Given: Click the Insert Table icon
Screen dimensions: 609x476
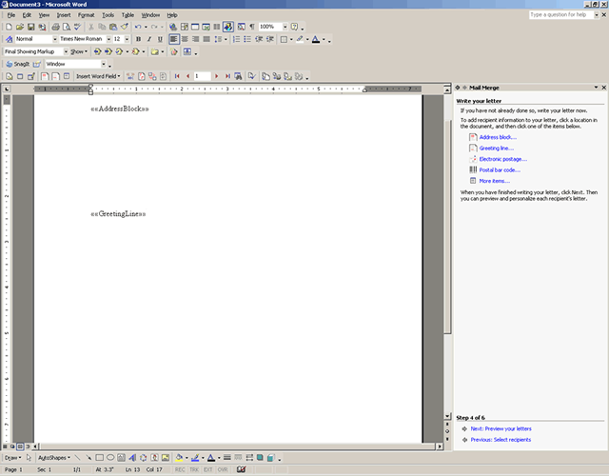Looking at the screenshot, I should (195, 27).
